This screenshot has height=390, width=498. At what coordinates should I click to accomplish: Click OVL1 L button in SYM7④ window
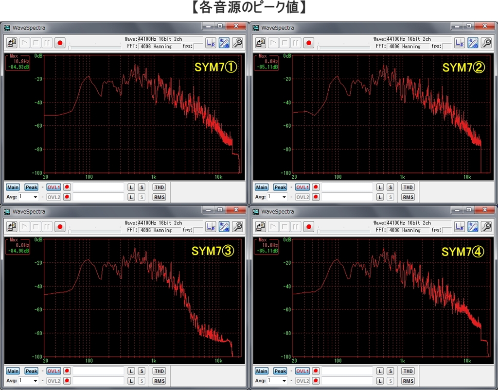click(380, 371)
